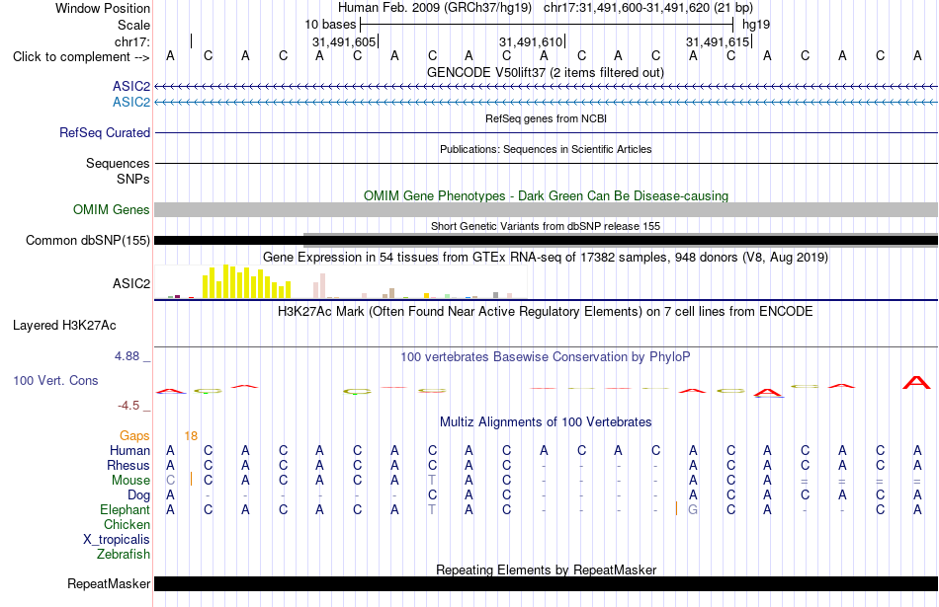
Task: Click the chr17: ruler label
Action: pyautogui.click(x=132, y=41)
